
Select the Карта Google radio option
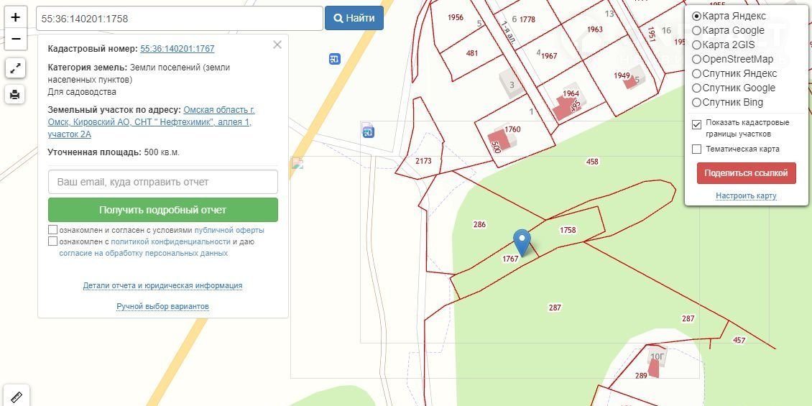tap(696, 30)
